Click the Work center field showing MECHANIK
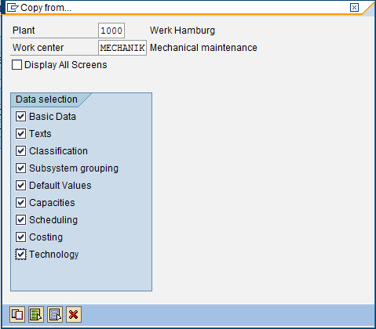This screenshot has height=329, width=376. 122,48
